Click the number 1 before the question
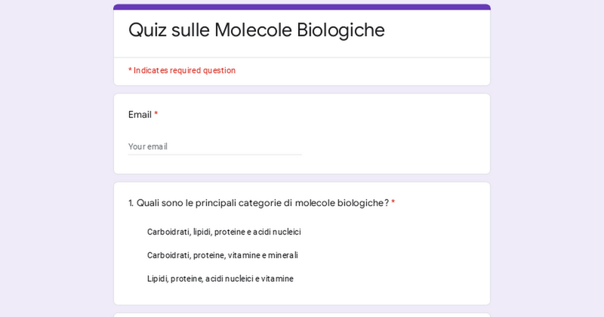Image resolution: width=604 pixels, height=317 pixels. click(131, 203)
